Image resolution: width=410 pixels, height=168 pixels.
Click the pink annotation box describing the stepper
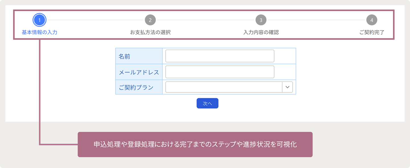[x=195, y=144]
